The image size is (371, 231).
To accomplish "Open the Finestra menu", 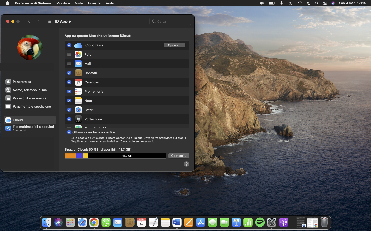I will [94, 3].
